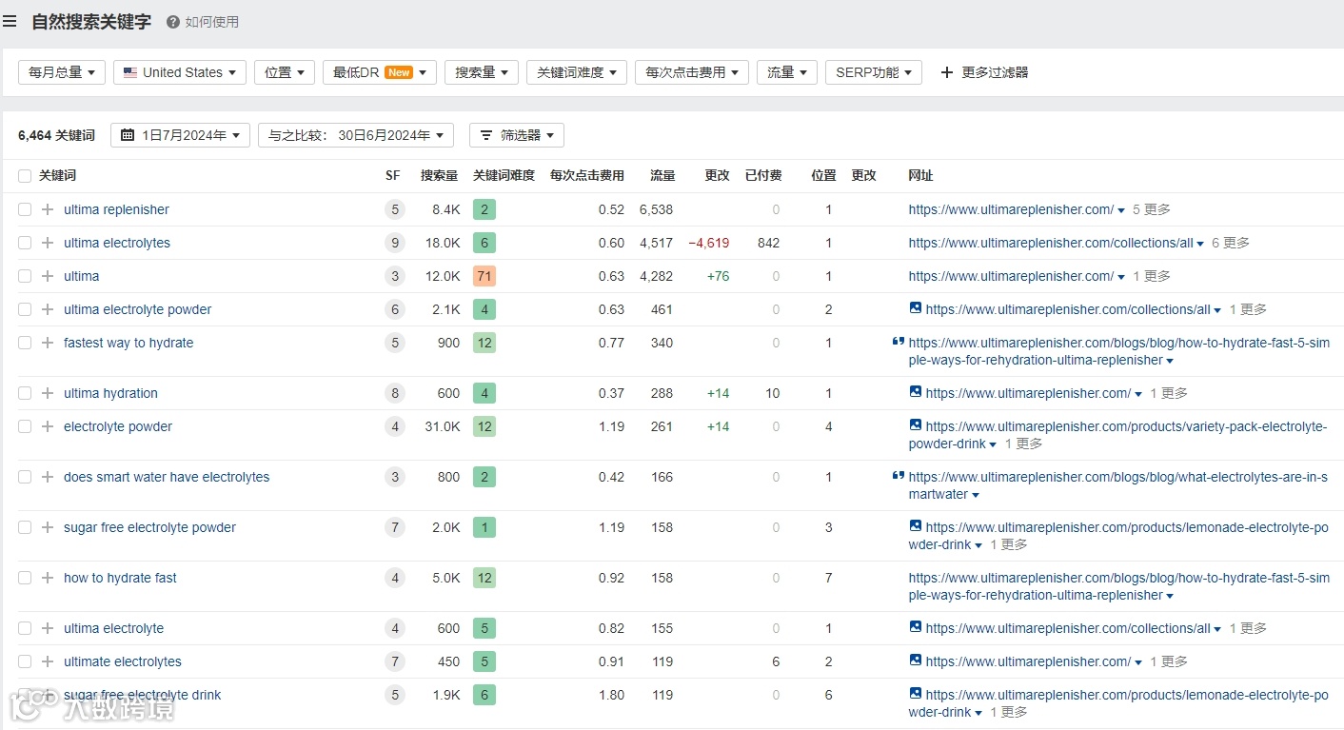Image resolution: width=1344 pixels, height=730 pixels.
Task: Click the green difficulty badge 2 for ultima replenisher
Action: click(x=484, y=209)
